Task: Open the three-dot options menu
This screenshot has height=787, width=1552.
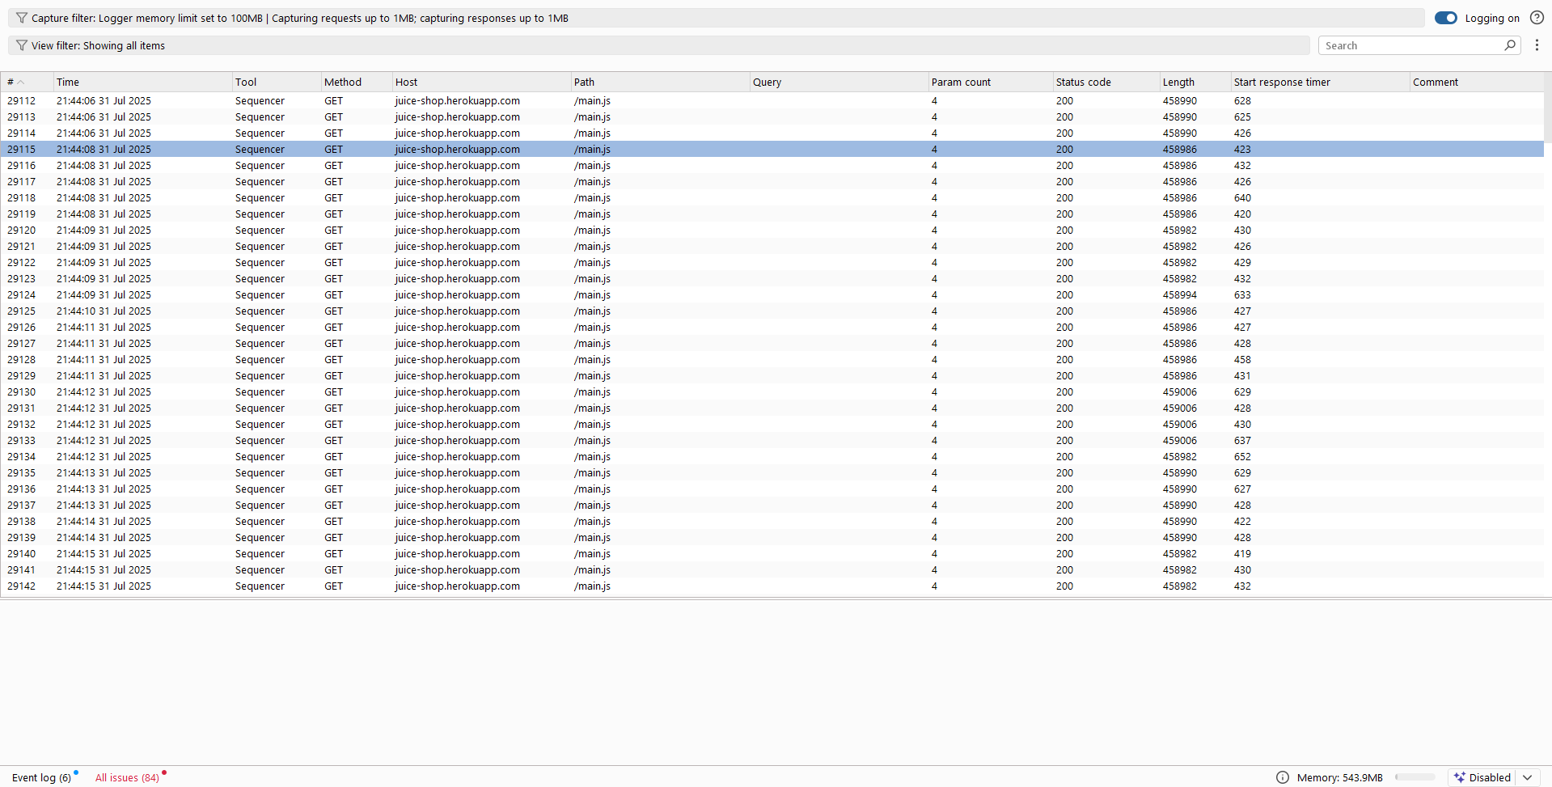Action: [1537, 45]
